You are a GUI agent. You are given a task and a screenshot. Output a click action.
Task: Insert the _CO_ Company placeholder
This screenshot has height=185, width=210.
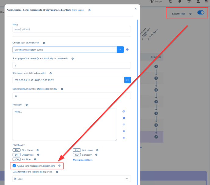(77, 155)
